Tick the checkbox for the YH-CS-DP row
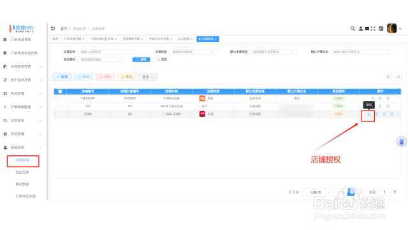408x230 pixels. tap(60, 98)
